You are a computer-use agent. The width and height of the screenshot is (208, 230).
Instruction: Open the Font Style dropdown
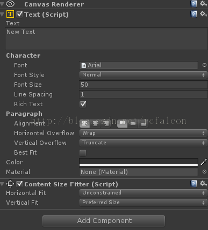click(x=144, y=75)
